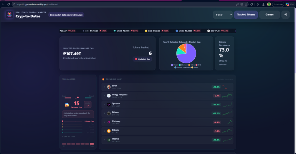Click the Ethena token icon
296x154 pixels.
(x=109, y=113)
